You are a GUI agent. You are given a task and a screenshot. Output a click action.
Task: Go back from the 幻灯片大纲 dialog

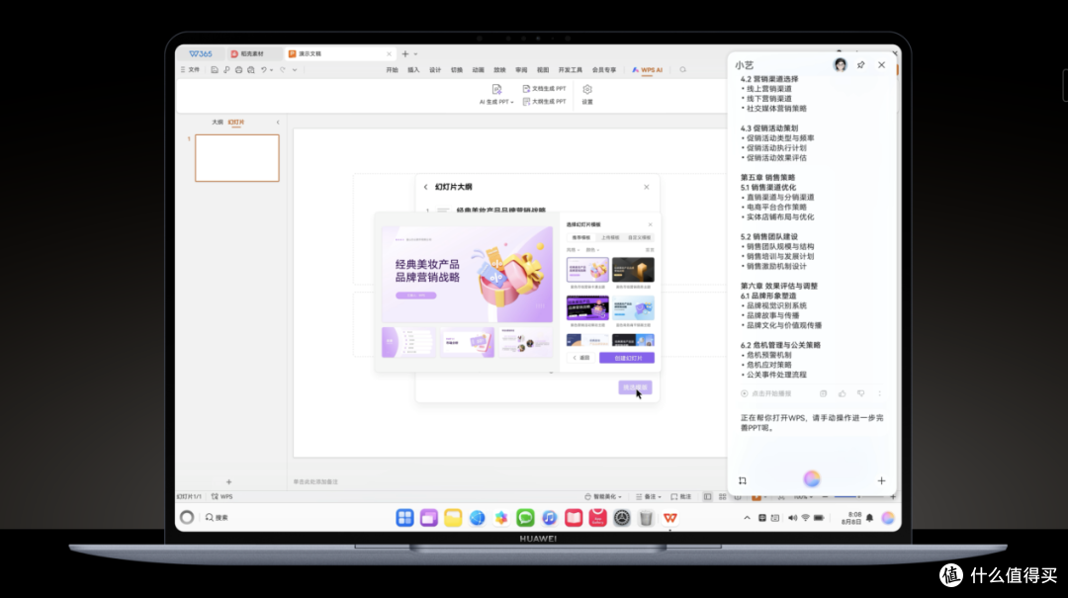click(425, 187)
